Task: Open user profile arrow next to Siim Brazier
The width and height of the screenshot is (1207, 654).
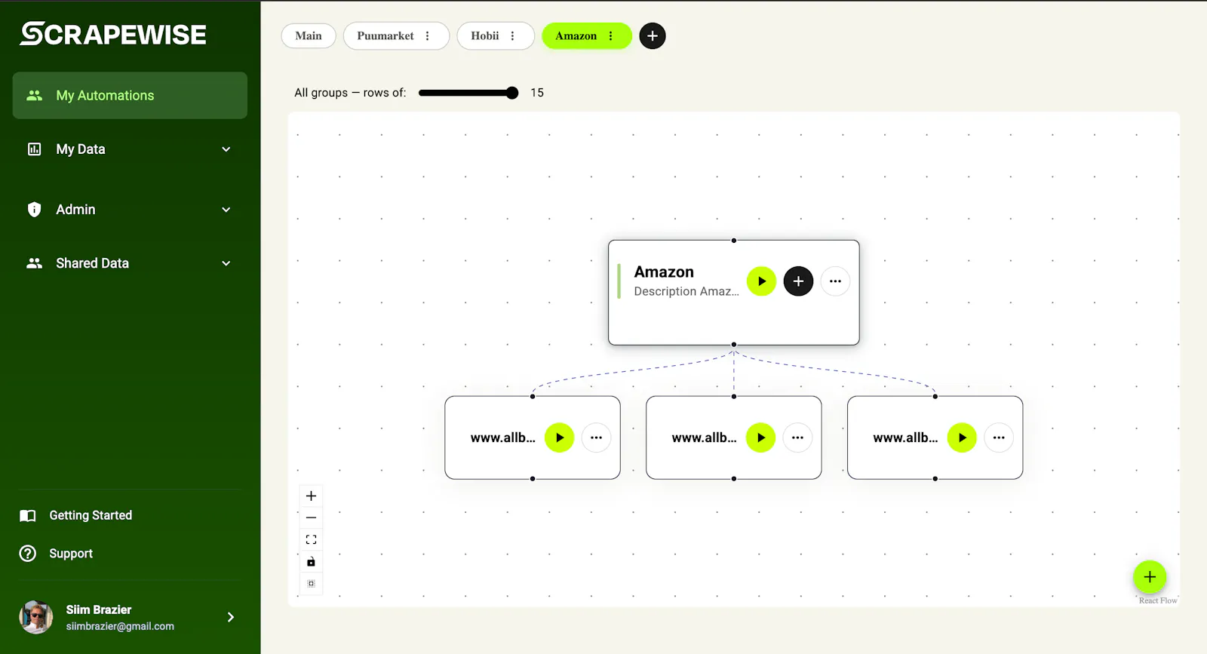Action: click(x=231, y=617)
